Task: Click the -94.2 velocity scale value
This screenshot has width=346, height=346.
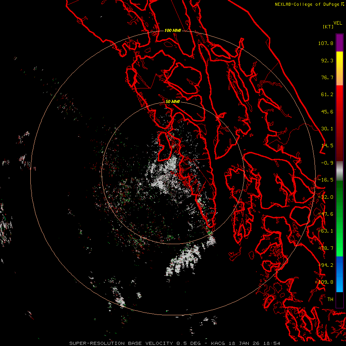Action: coord(326,265)
